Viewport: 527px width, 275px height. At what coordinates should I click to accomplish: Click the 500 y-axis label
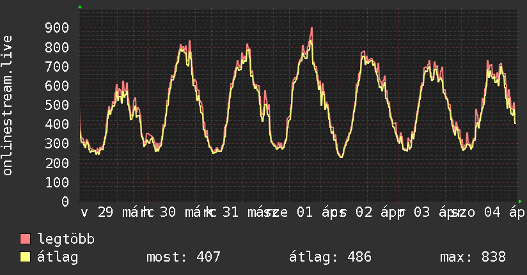pos(57,105)
